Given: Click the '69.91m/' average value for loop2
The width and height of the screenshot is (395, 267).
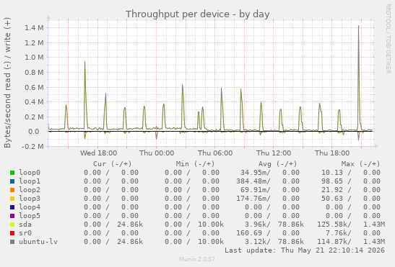Looking at the screenshot, I should pos(256,190).
